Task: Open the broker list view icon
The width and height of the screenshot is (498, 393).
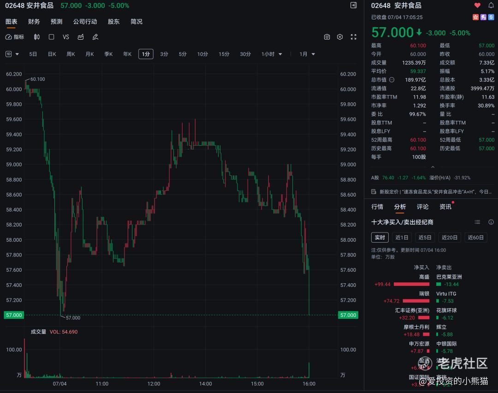Action: click(x=477, y=222)
